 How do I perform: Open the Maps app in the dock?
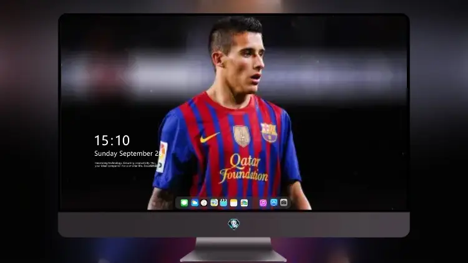pyautogui.click(x=214, y=203)
